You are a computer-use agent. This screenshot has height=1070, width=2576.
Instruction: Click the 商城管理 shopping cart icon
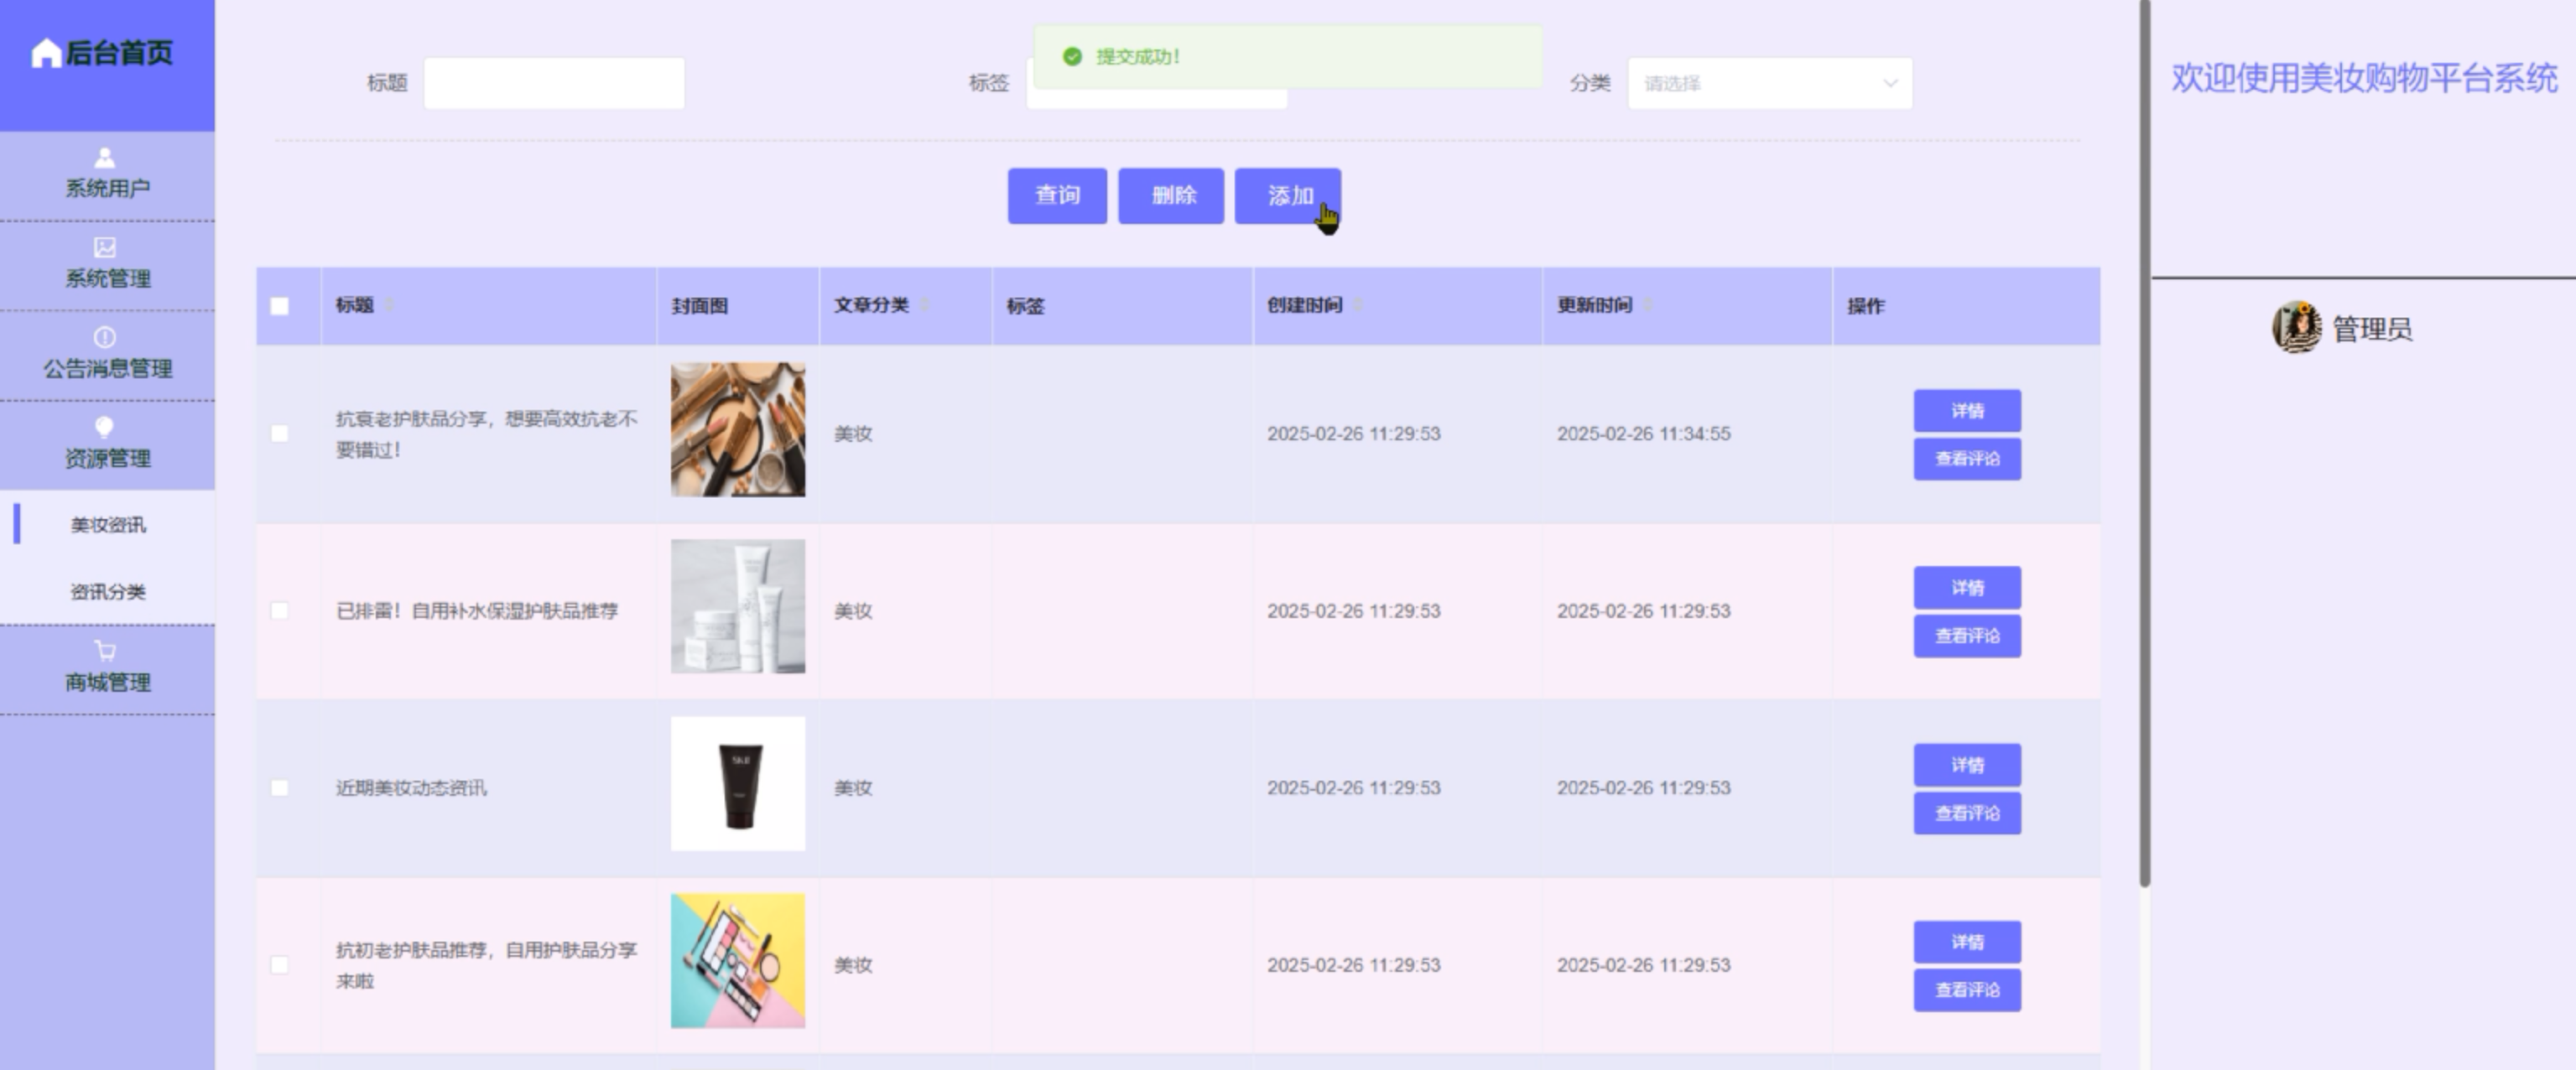point(105,651)
